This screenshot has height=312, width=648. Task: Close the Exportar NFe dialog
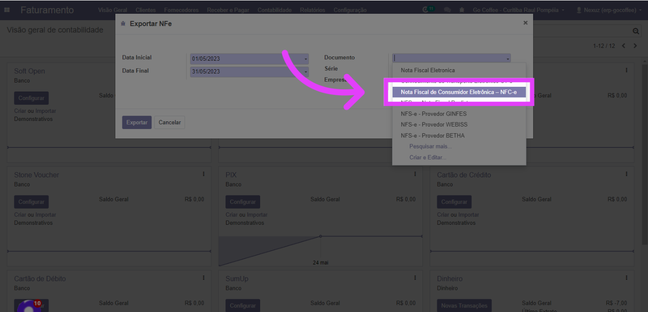point(525,23)
